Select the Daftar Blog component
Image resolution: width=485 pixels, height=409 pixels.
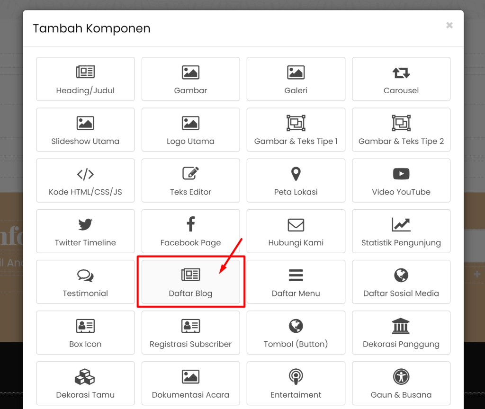click(190, 282)
